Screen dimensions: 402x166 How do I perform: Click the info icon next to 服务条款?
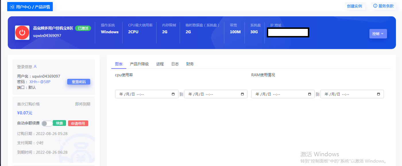pos(375,6)
